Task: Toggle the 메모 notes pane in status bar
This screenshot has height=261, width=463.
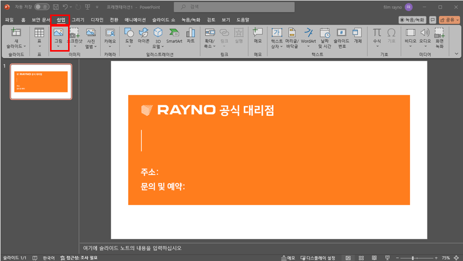Action: [288, 258]
